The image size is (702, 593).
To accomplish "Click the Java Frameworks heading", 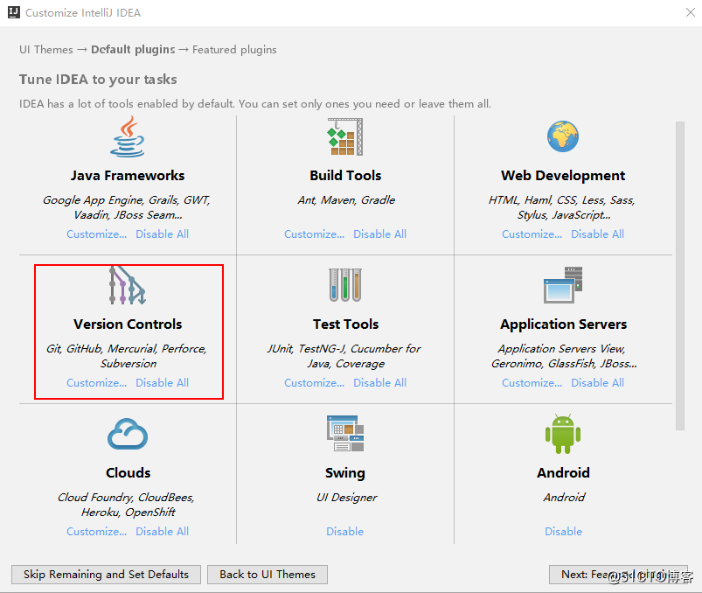I will tap(128, 176).
